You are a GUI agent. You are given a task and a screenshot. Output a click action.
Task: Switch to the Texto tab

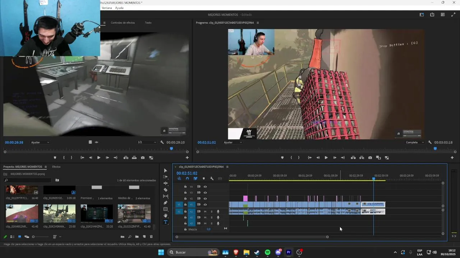[148, 23]
